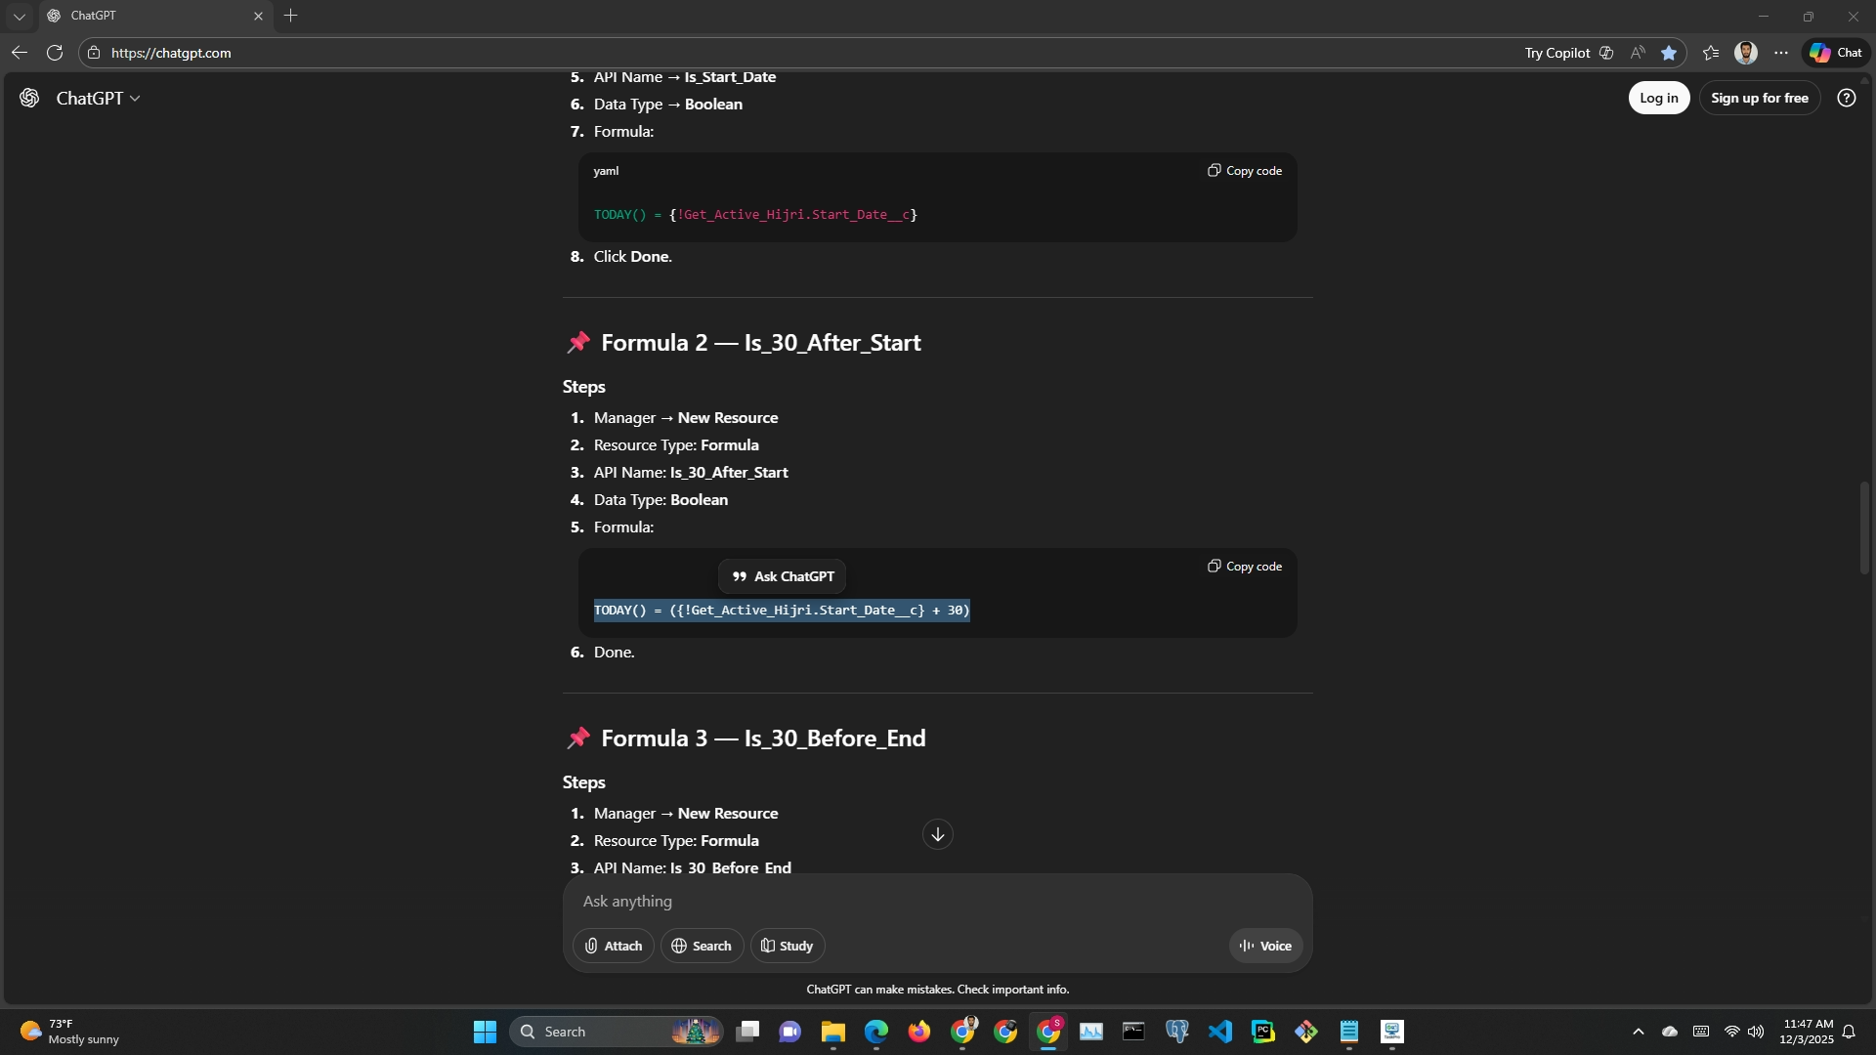This screenshot has height=1055, width=1876.
Task: Click Ask ChatGPT quote popup
Action: [783, 576]
